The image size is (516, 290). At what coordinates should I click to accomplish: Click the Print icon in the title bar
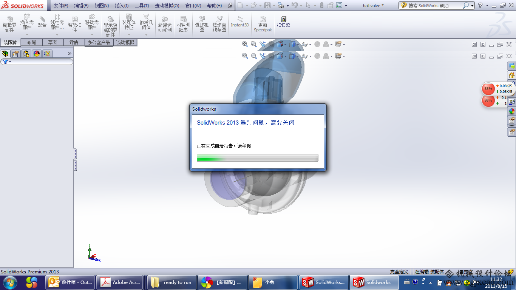[281, 5]
